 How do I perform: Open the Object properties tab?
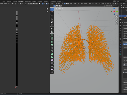tap(120, 42)
